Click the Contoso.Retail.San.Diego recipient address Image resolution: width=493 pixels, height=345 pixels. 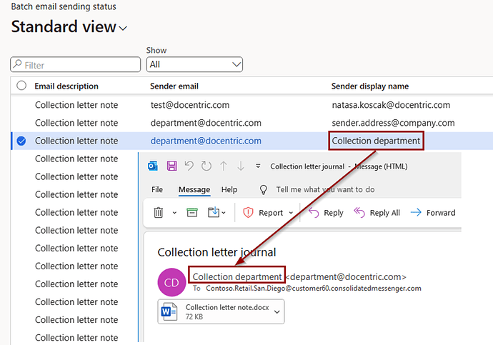point(314,288)
